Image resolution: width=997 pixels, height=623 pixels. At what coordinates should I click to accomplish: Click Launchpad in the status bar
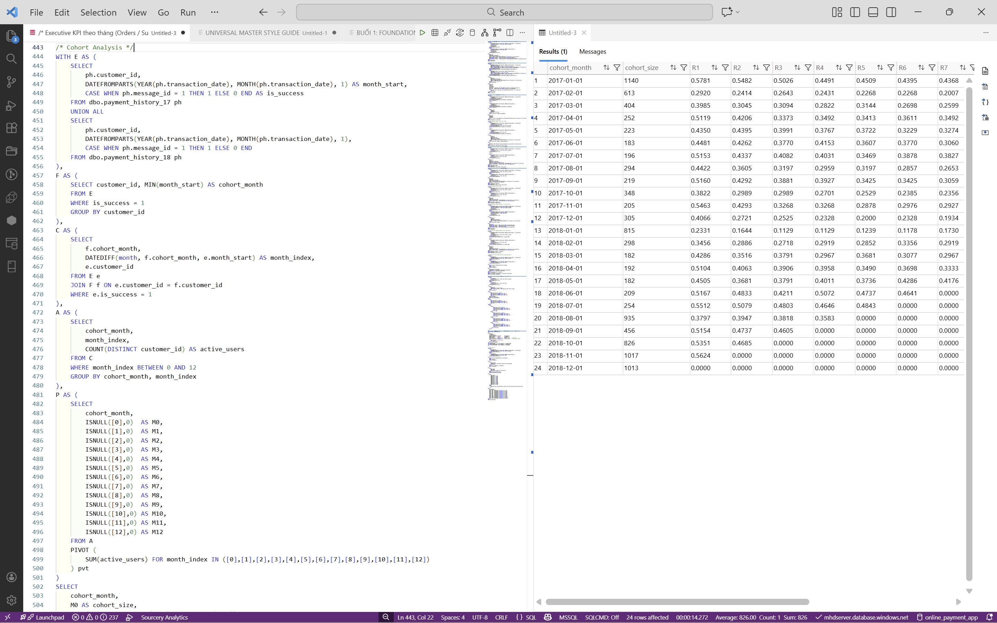pyautogui.click(x=50, y=617)
